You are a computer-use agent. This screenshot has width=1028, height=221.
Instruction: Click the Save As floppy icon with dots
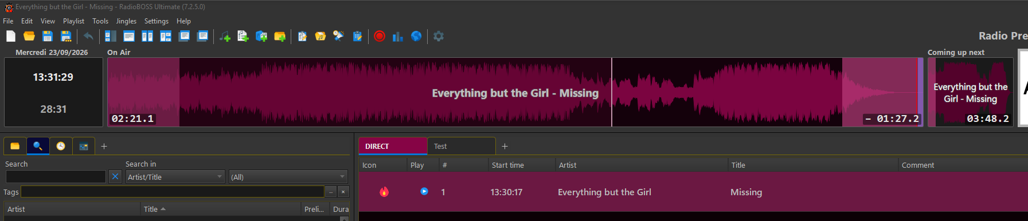(66, 36)
